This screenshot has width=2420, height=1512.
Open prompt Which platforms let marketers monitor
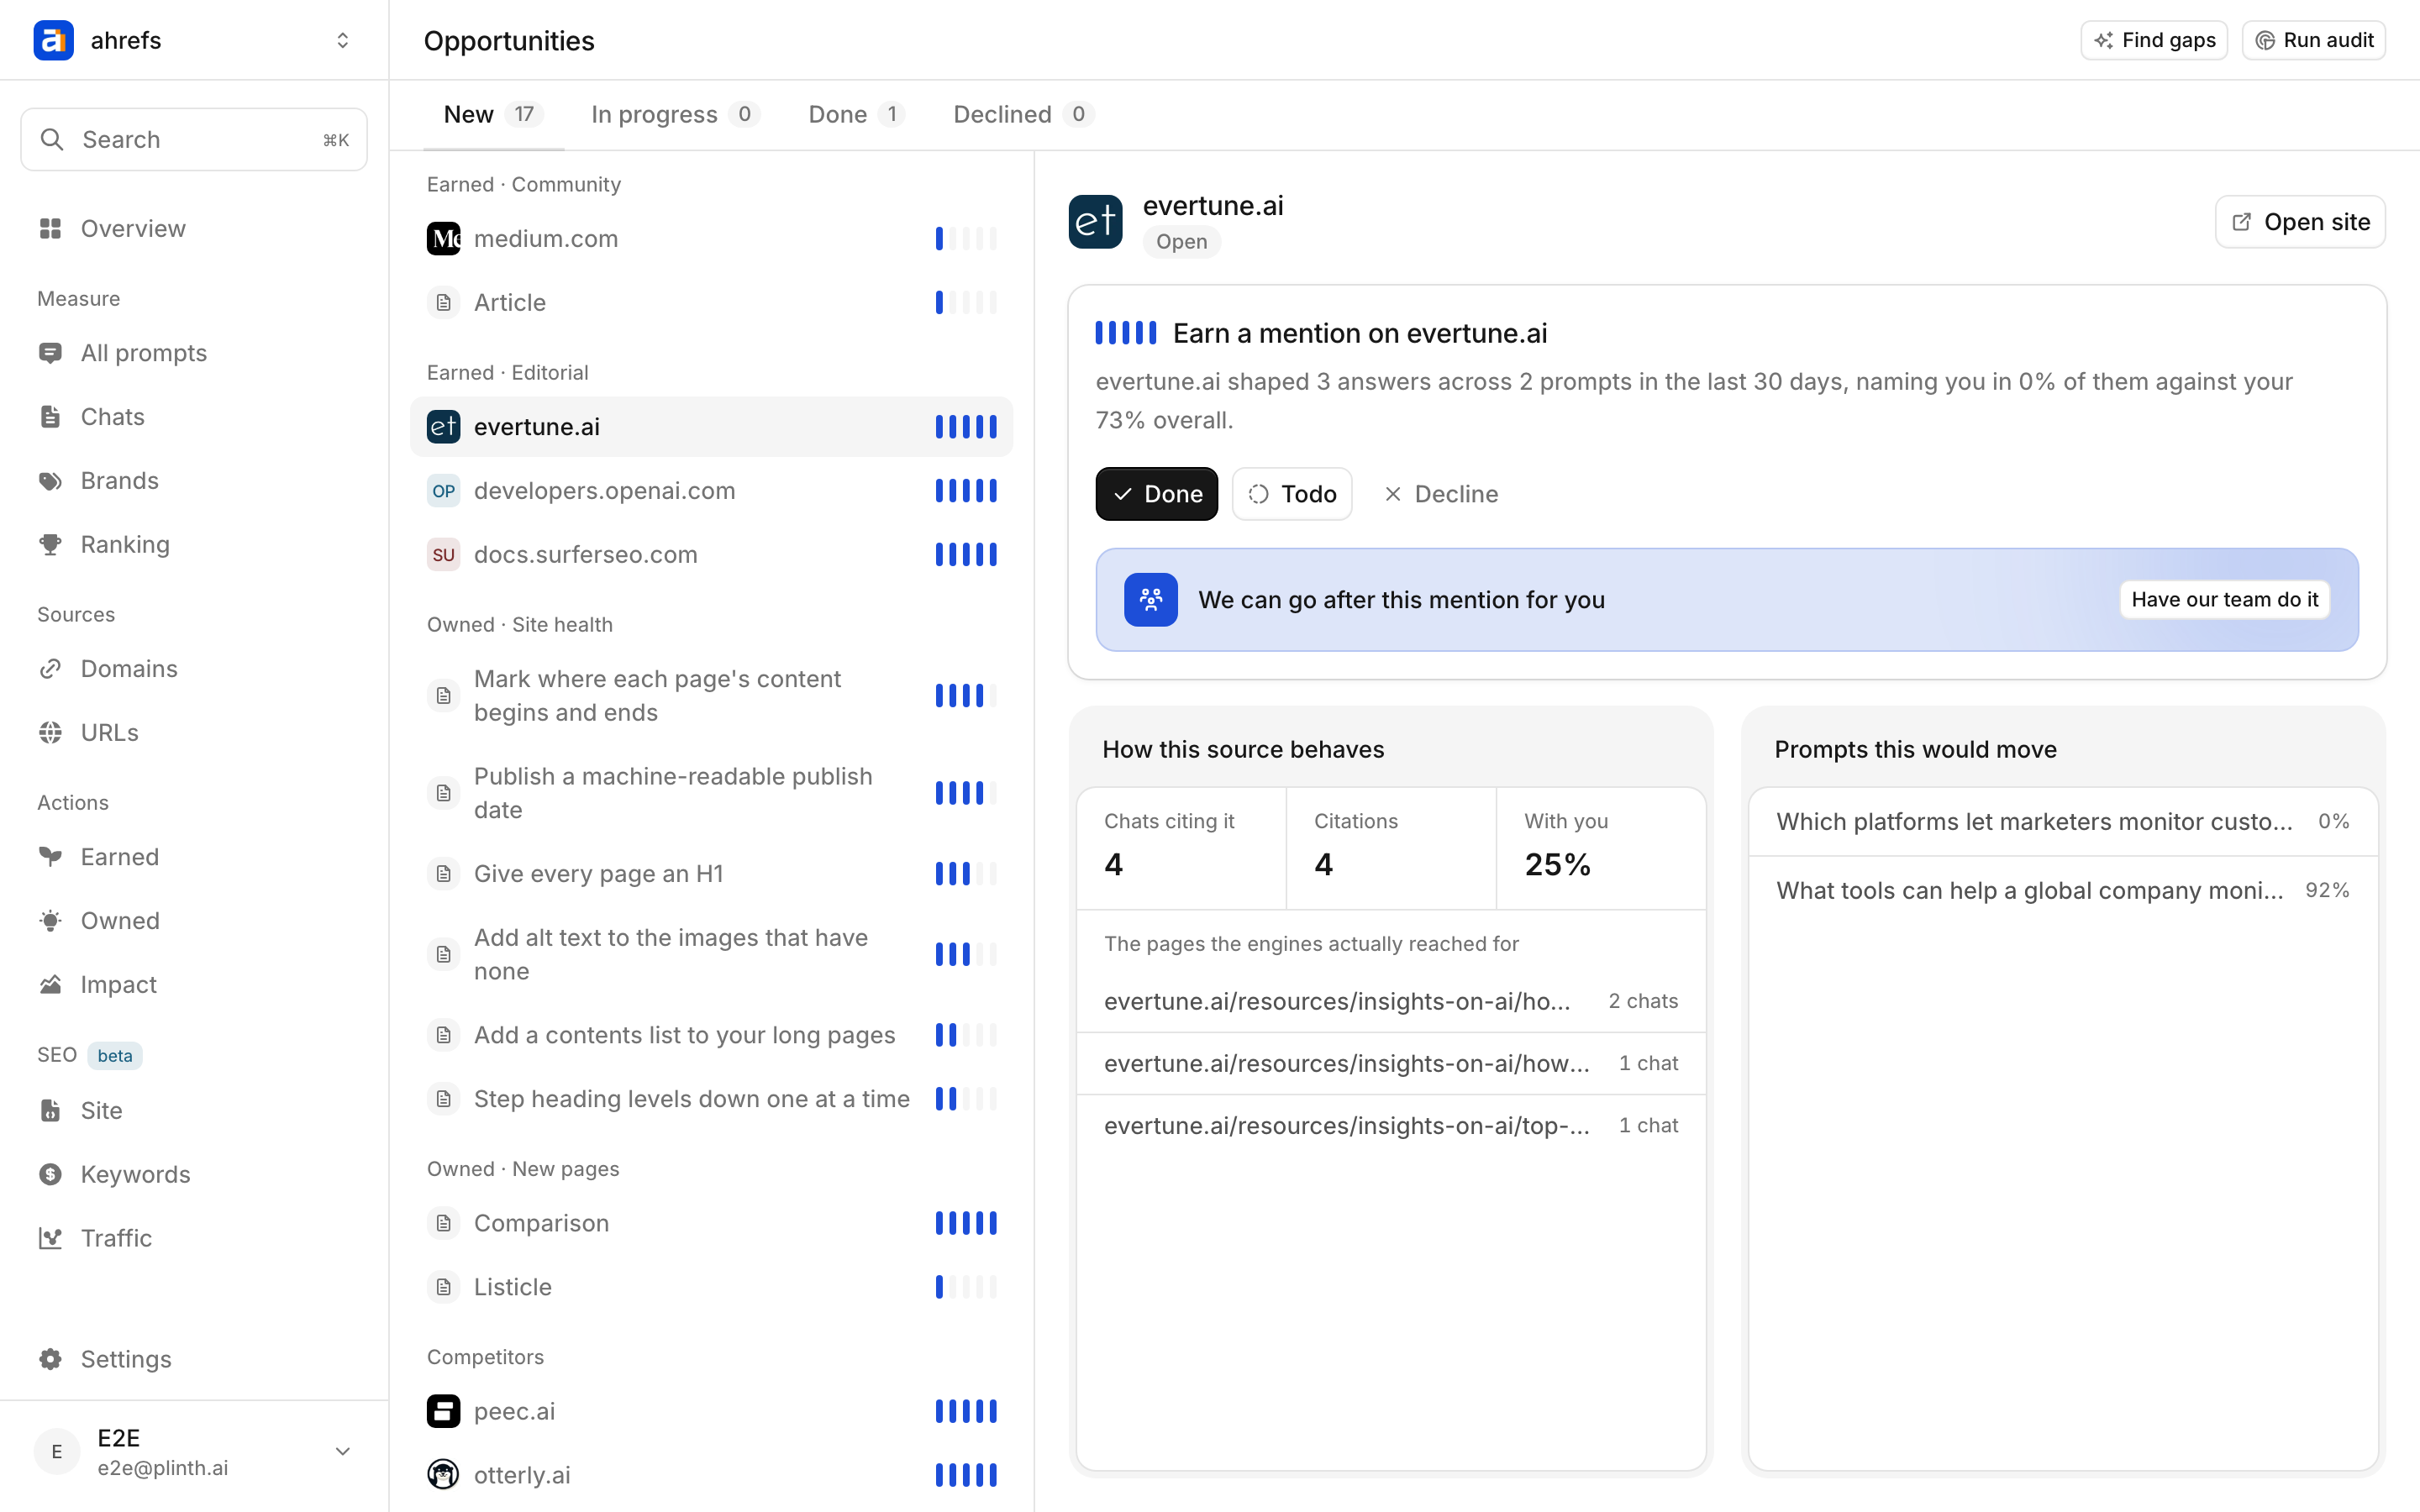pos(2063,822)
